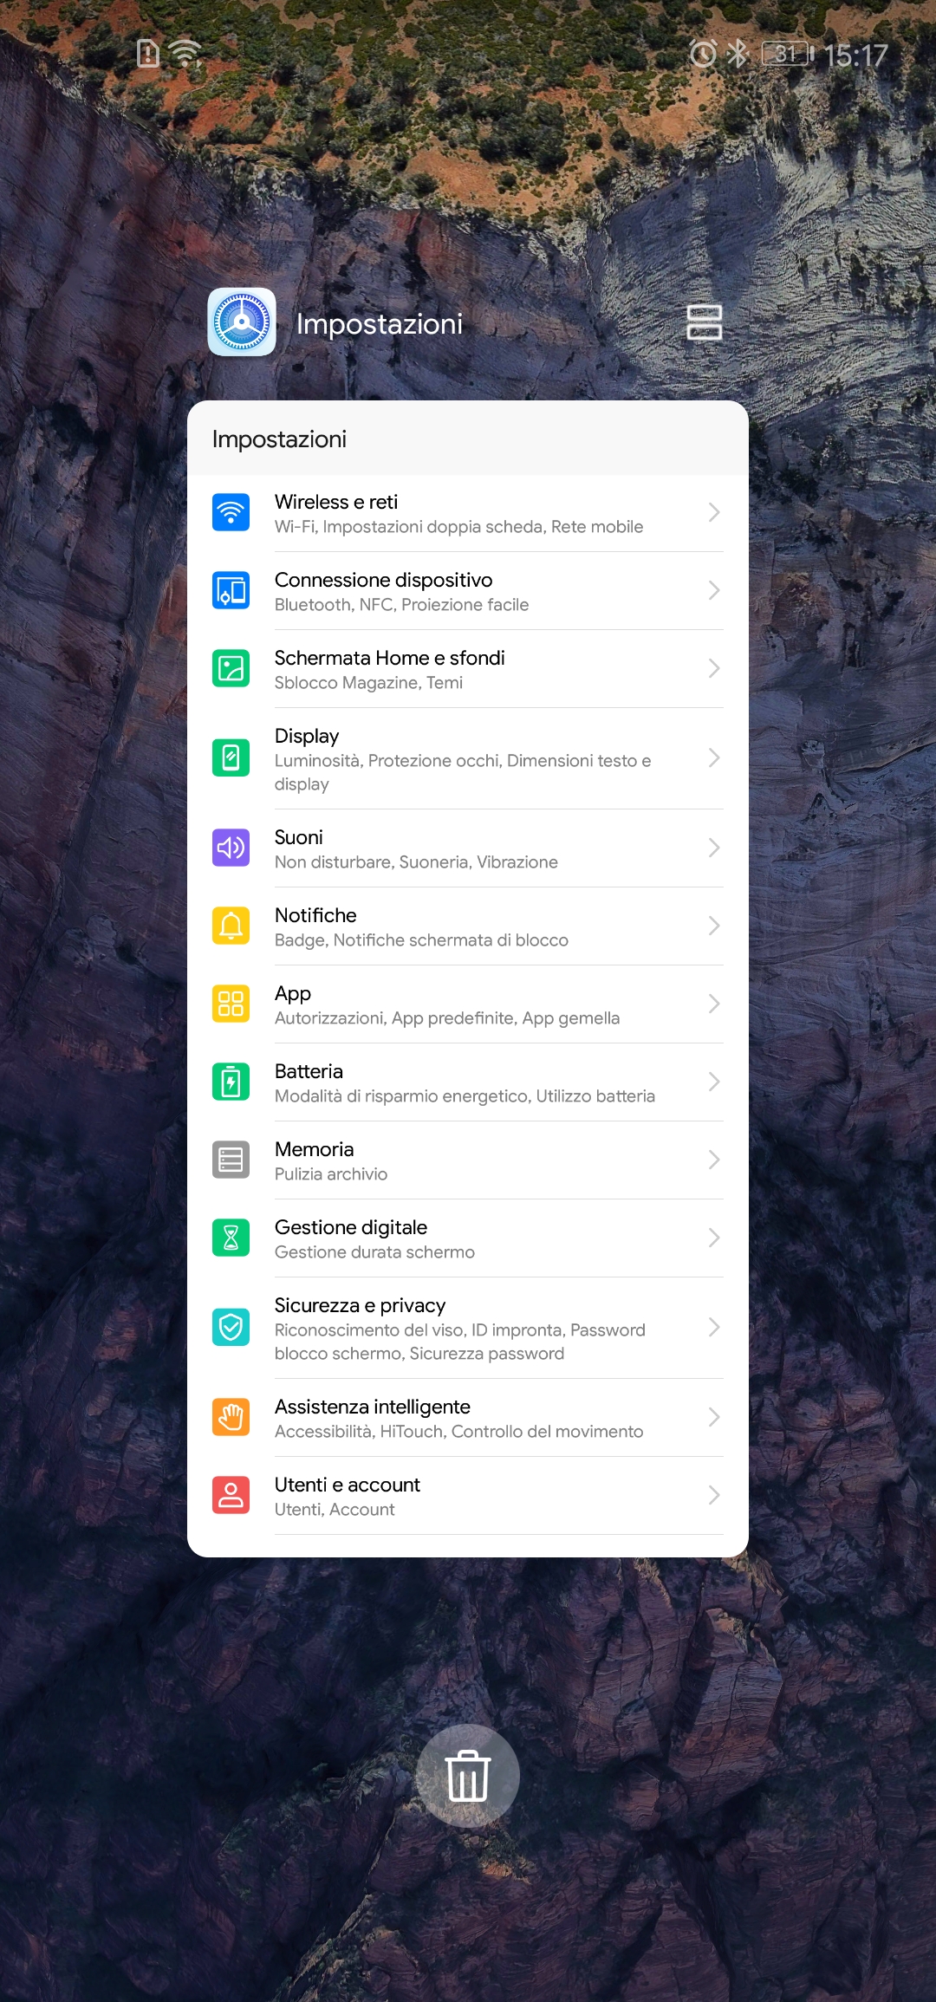Tap the App grid icon
Screen dimensions: 936x2002
pos(231,1004)
